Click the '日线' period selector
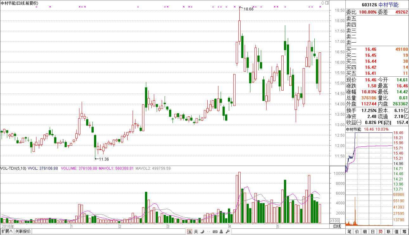409x235 pixels. (x=337, y=226)
